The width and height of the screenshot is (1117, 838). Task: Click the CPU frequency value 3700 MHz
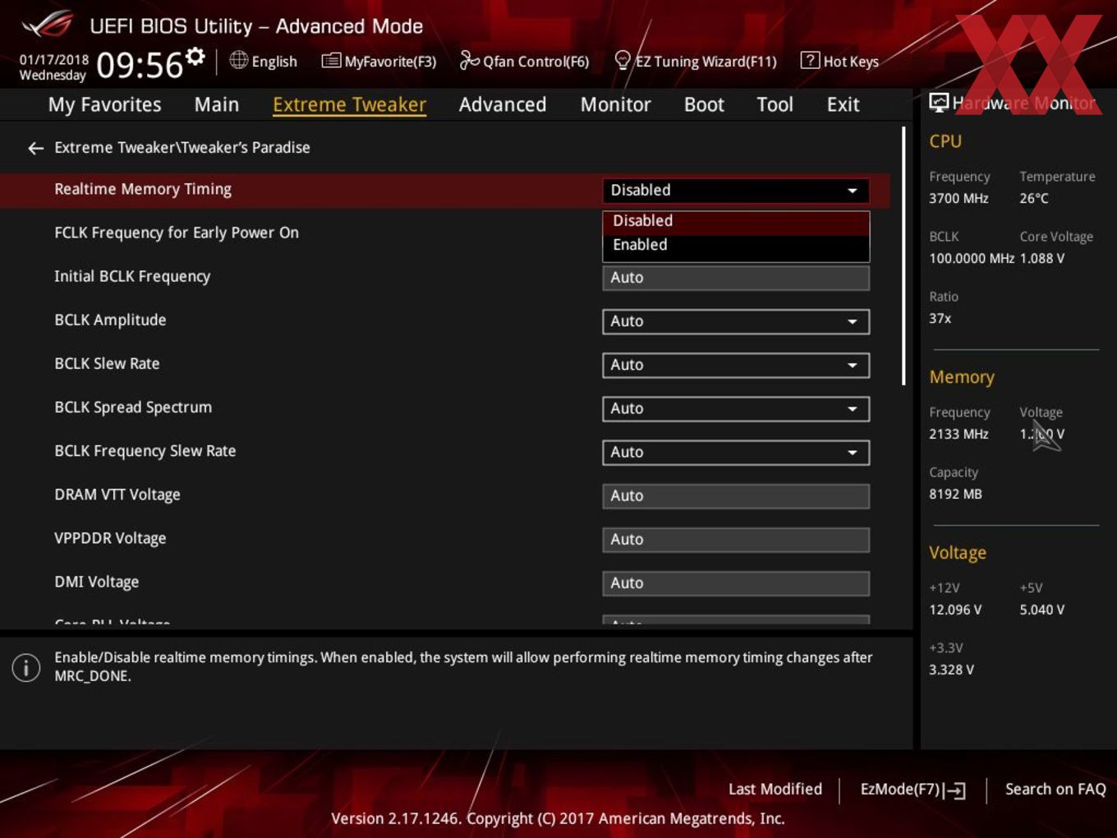click(958, 198)
